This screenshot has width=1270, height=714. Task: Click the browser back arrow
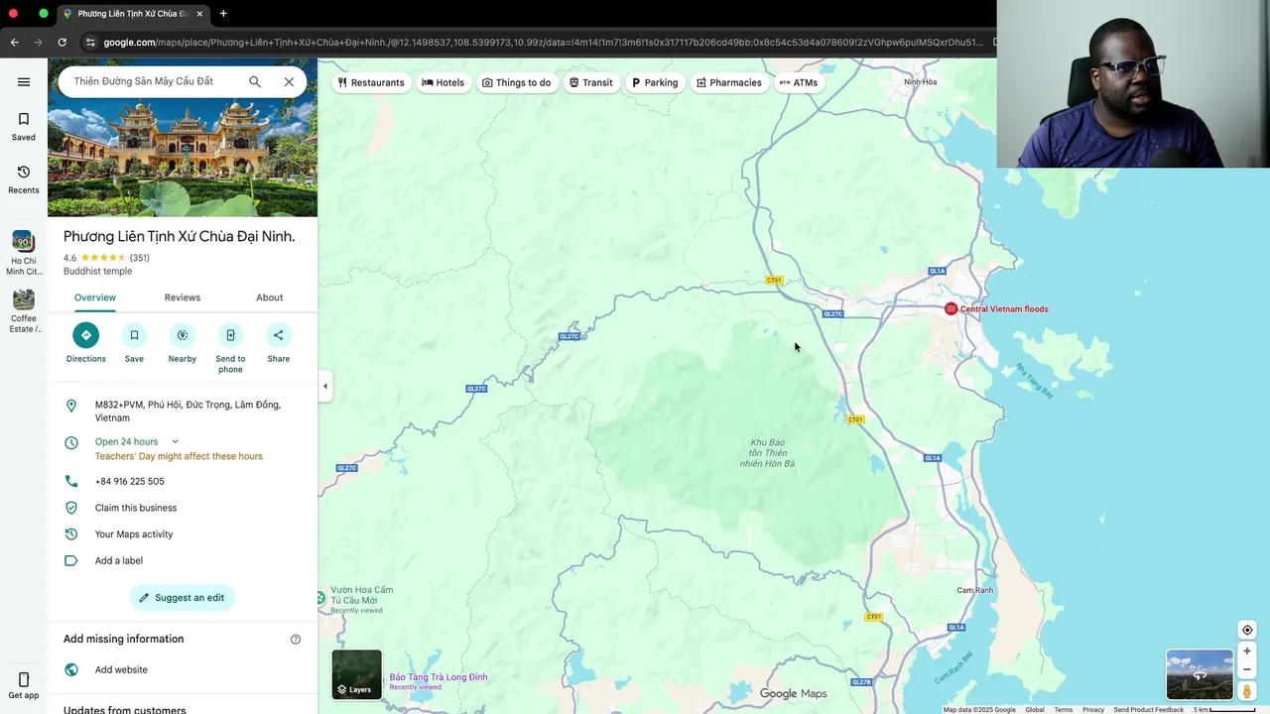(14, 42)
